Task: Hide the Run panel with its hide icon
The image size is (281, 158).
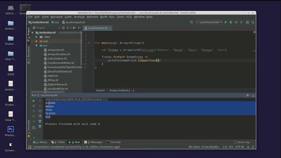Action: pos(253,96)
